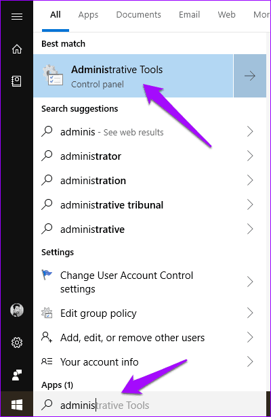Click the magnifier icon beside 'administrative'
This screenshot has width=271, height=417.
click(x=47, y=229)
